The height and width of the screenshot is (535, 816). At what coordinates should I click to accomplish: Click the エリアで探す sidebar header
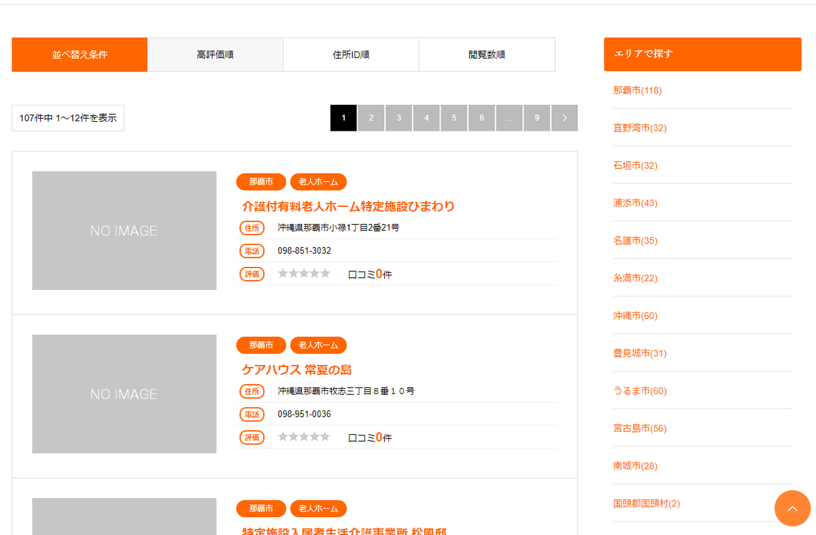(702, 54)
